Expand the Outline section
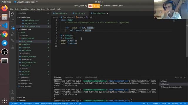This screenshot has width=188, height=105. pos(22,98)
